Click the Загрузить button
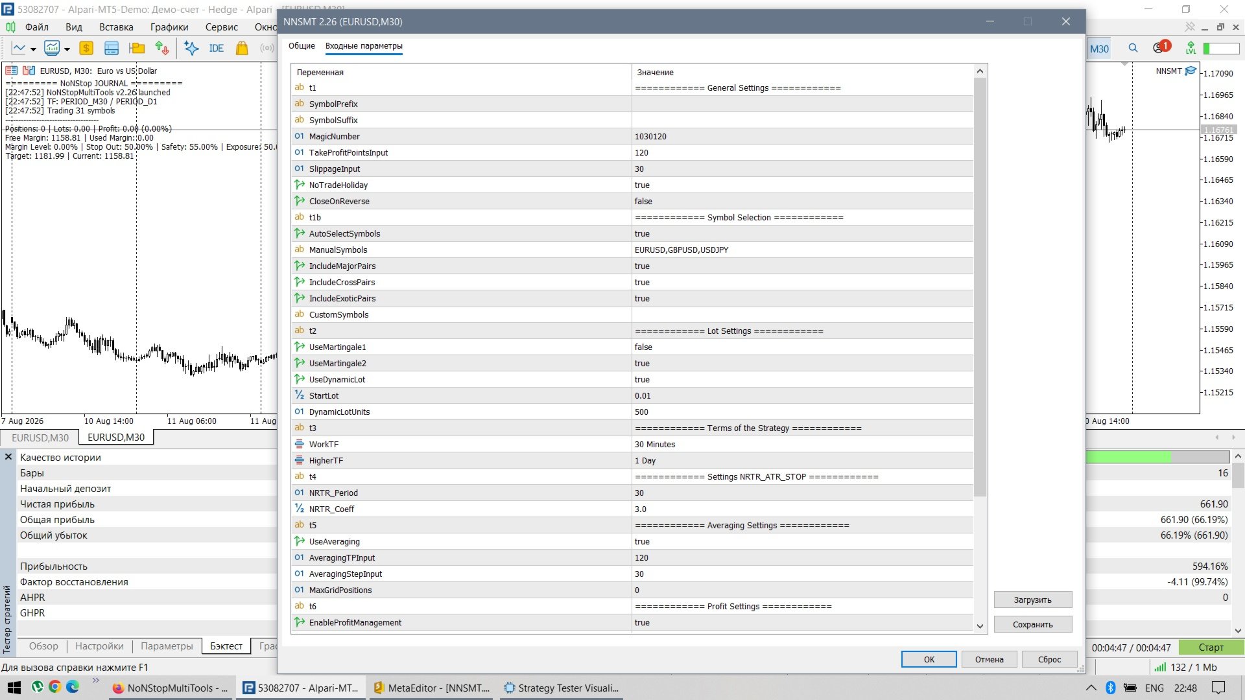 pos(1032,600)
